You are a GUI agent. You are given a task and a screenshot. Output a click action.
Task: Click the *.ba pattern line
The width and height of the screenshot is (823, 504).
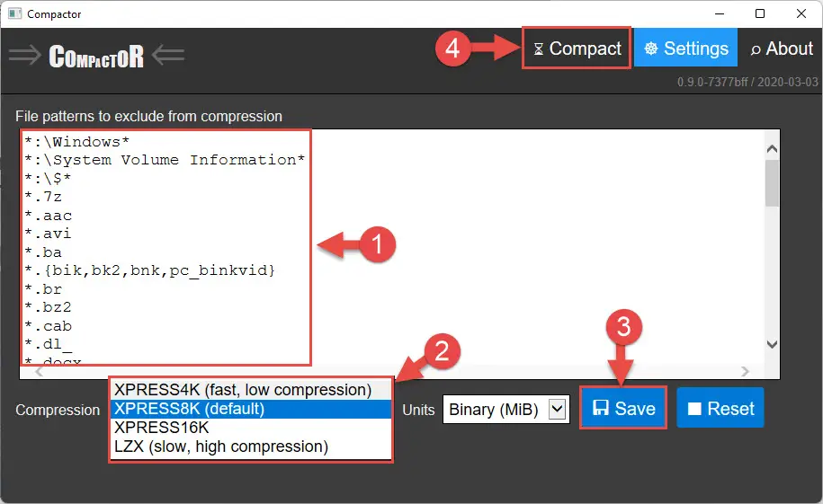click(x=43, y=252)
